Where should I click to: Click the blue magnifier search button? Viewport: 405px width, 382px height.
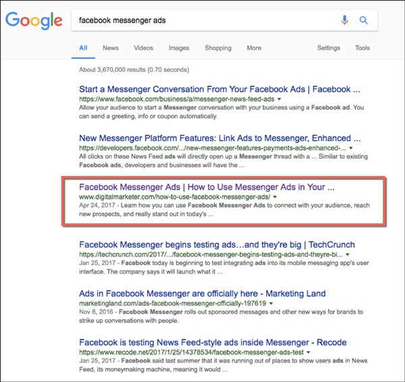point(364,20)
